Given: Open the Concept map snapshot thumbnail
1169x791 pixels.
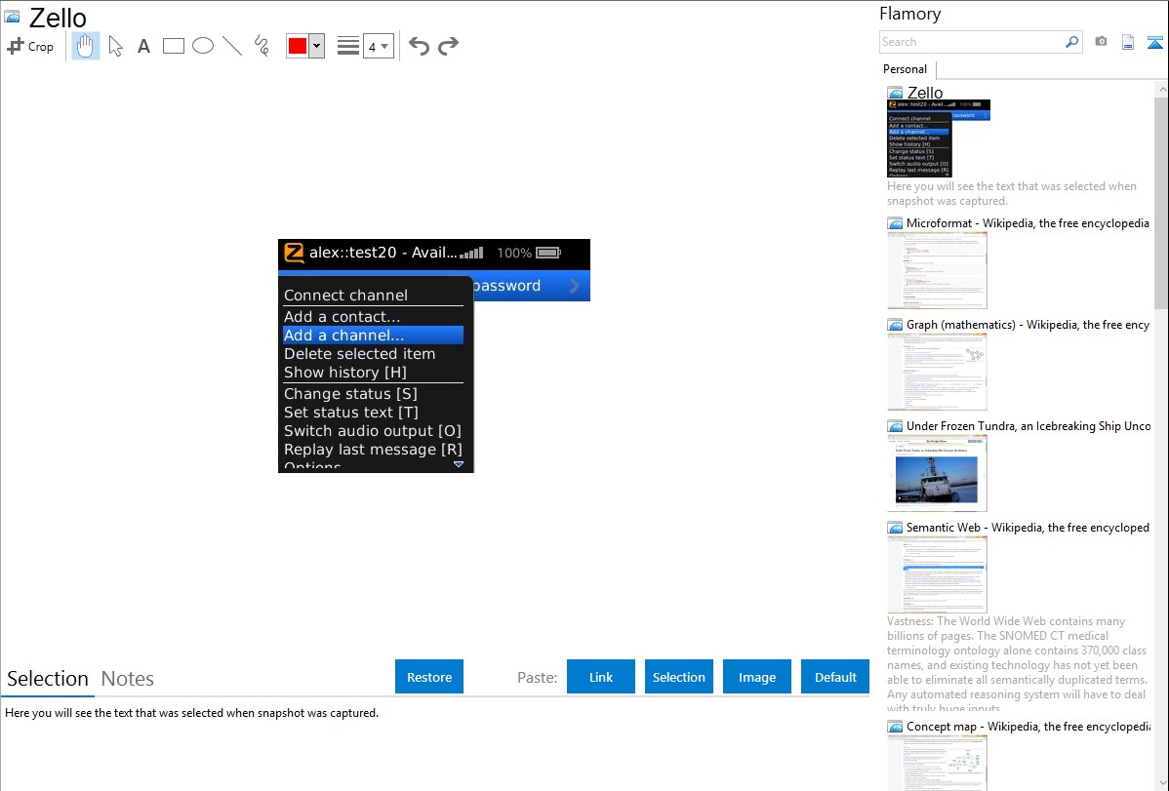Looking at the screenshot, I should point(937,762).
